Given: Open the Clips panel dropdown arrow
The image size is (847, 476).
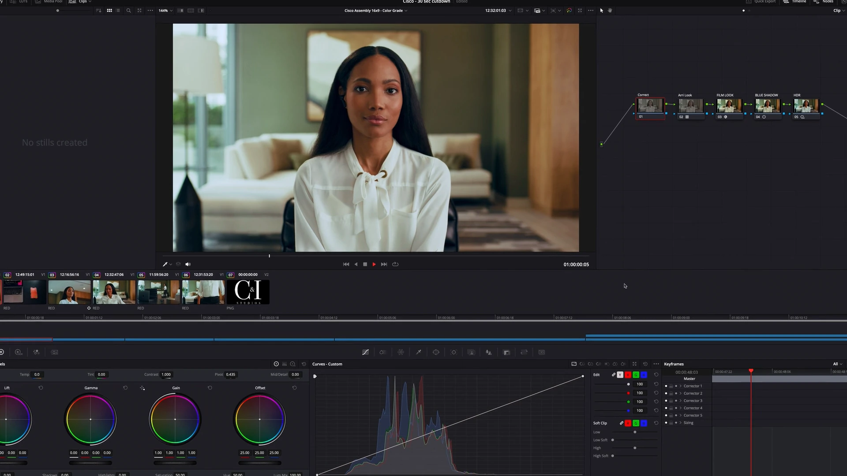Looking at the screenshot, I should click(90, 2).
